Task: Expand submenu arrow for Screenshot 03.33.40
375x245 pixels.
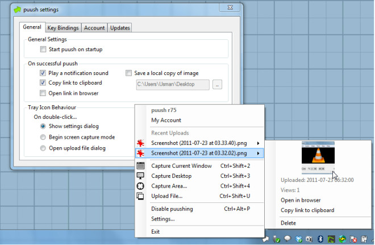Action: coord(259,143)
